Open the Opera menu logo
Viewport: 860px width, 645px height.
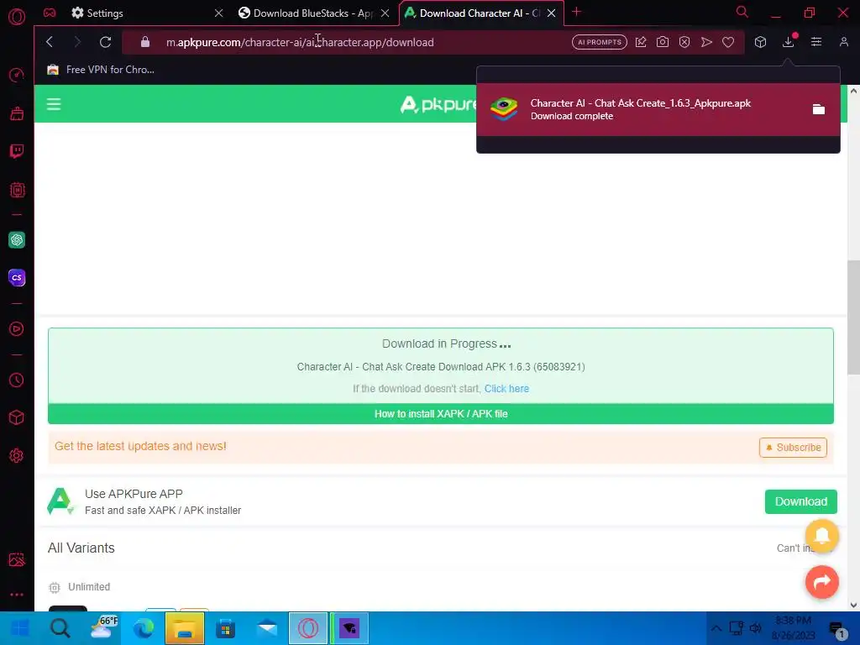[x=17, y=17]
